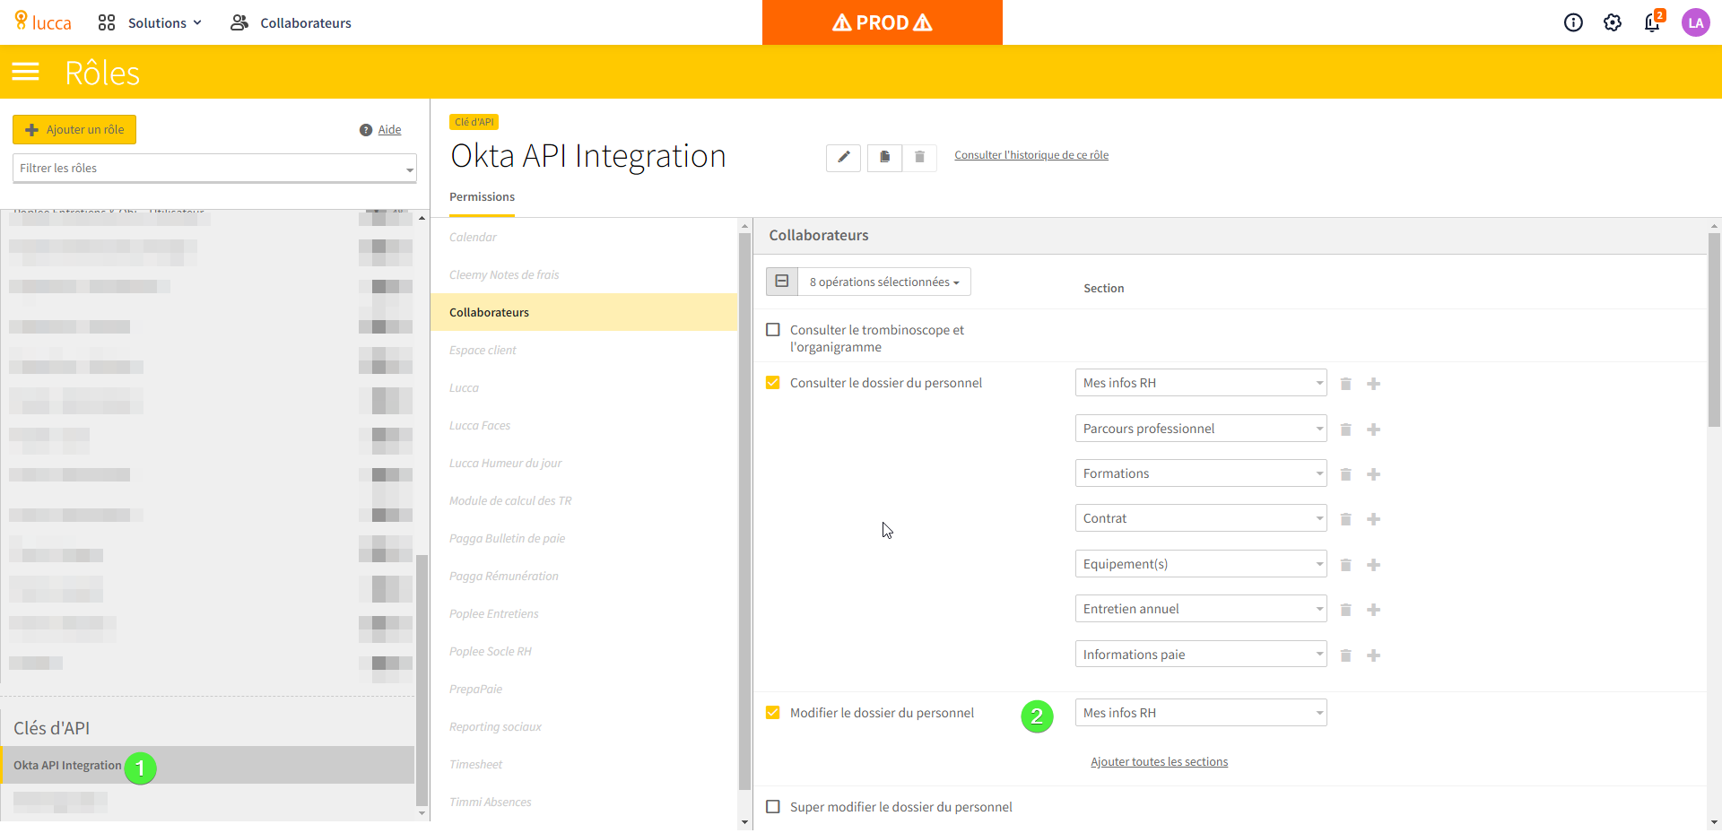The height and width of the screenshot is (833, 1722).
Task: Click the applications list scrollbar
Action: pyautogui.click(x=744, y=511)
